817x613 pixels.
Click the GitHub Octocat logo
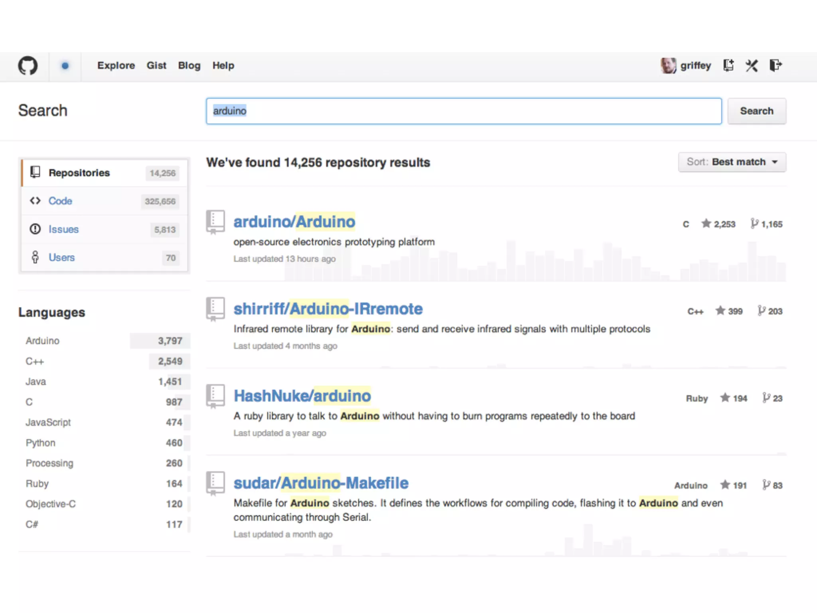(x=28, y=65)
